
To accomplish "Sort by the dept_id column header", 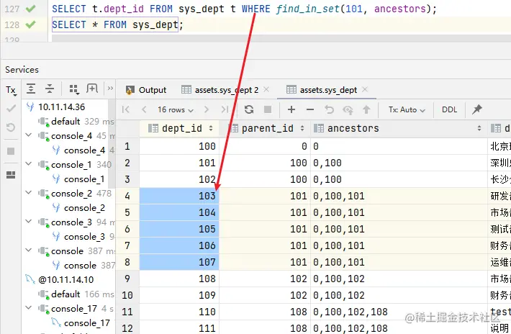I will [180, 128].
